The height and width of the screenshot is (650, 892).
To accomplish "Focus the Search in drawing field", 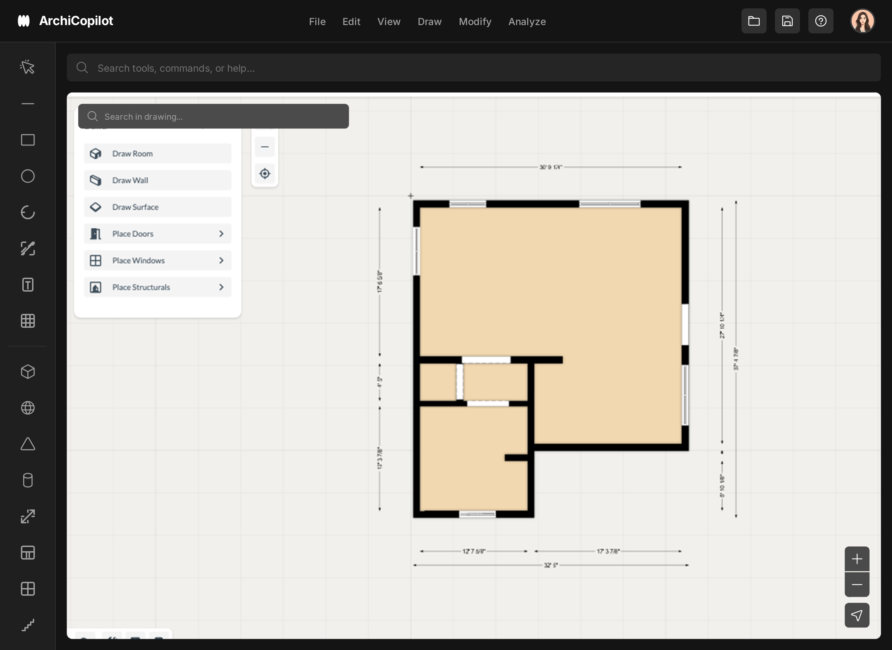I will [214, 116].
